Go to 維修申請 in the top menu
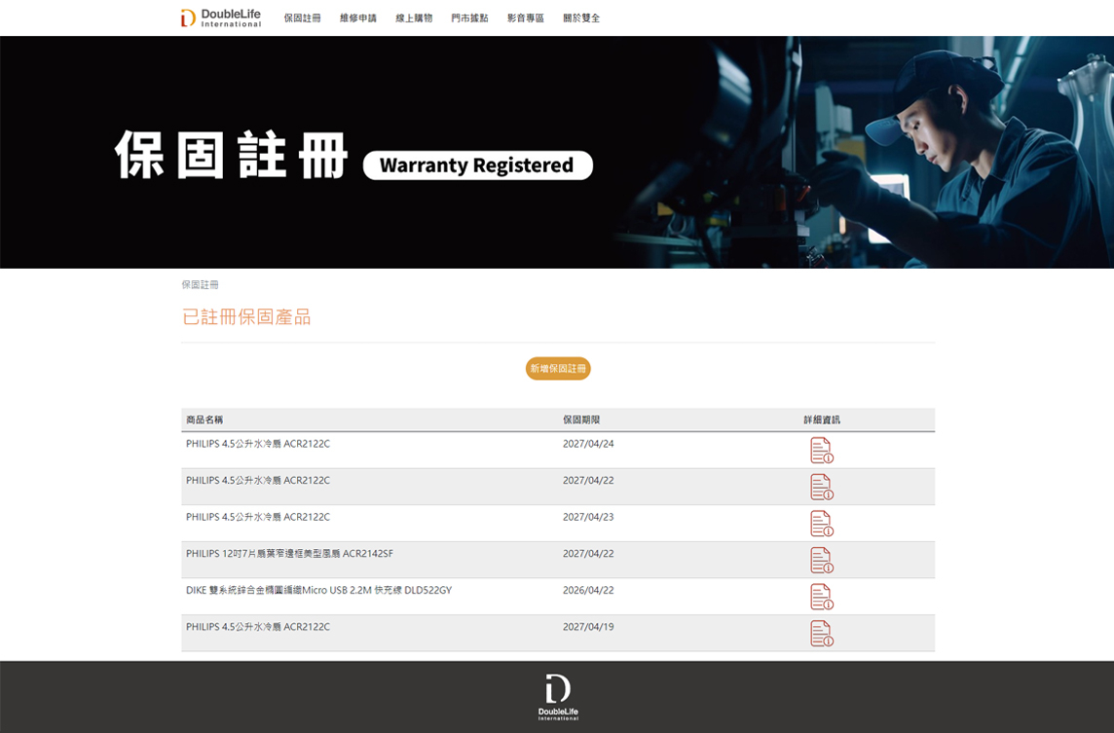The width and height of the screenshot is (1114, 733). (x=357, y=18)
